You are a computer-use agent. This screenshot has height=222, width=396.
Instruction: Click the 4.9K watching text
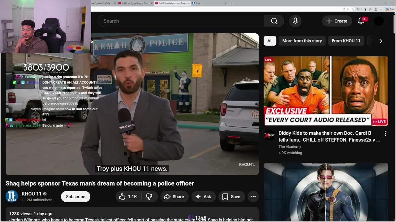click(290, 153)
